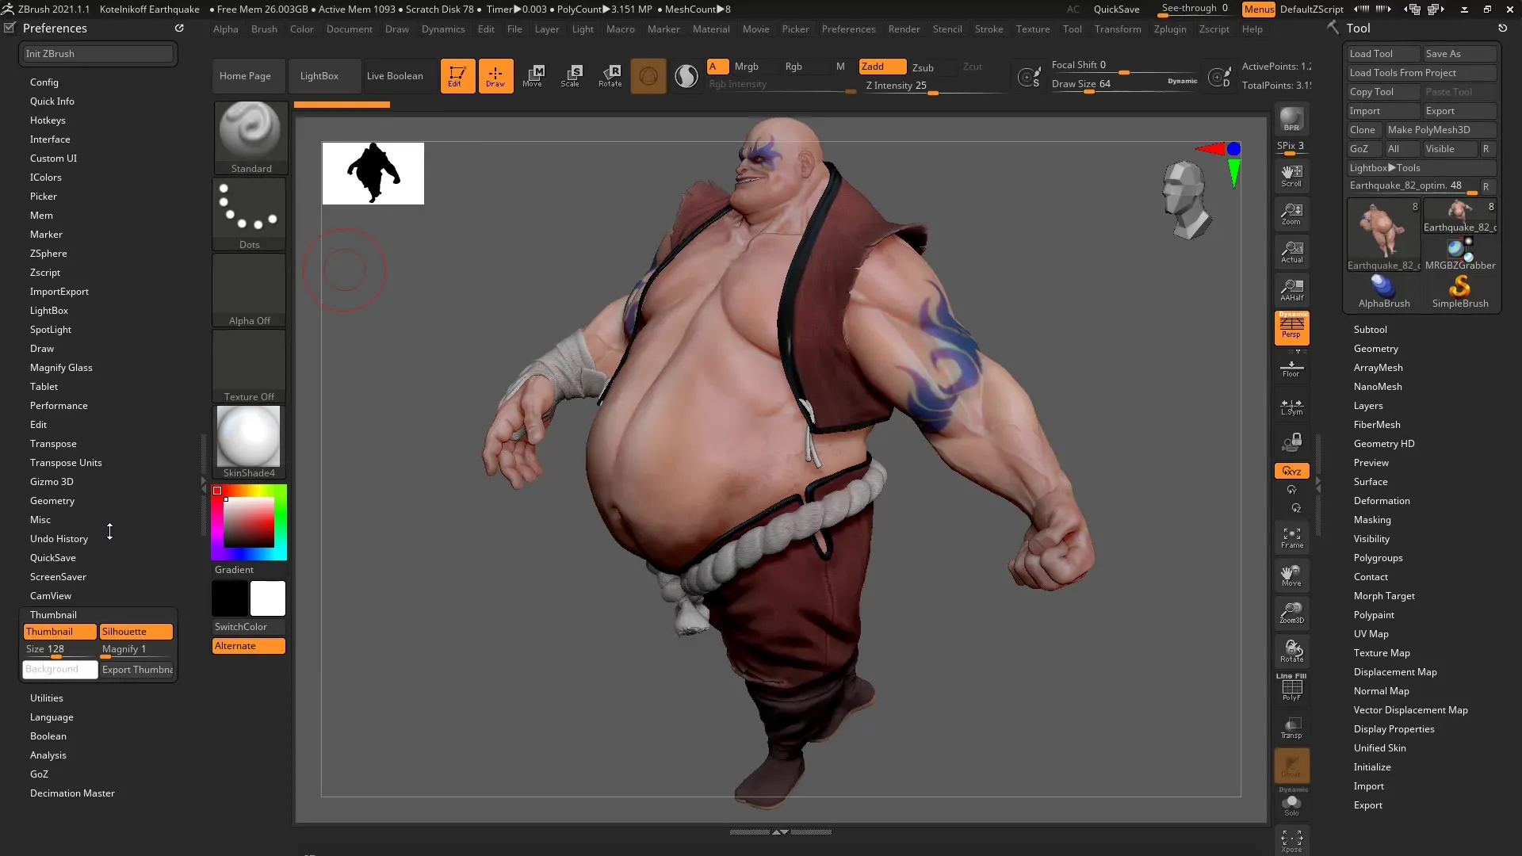Toggle Zadd mode
Viewport: 1522px width, 856px height.
point(882,67)
